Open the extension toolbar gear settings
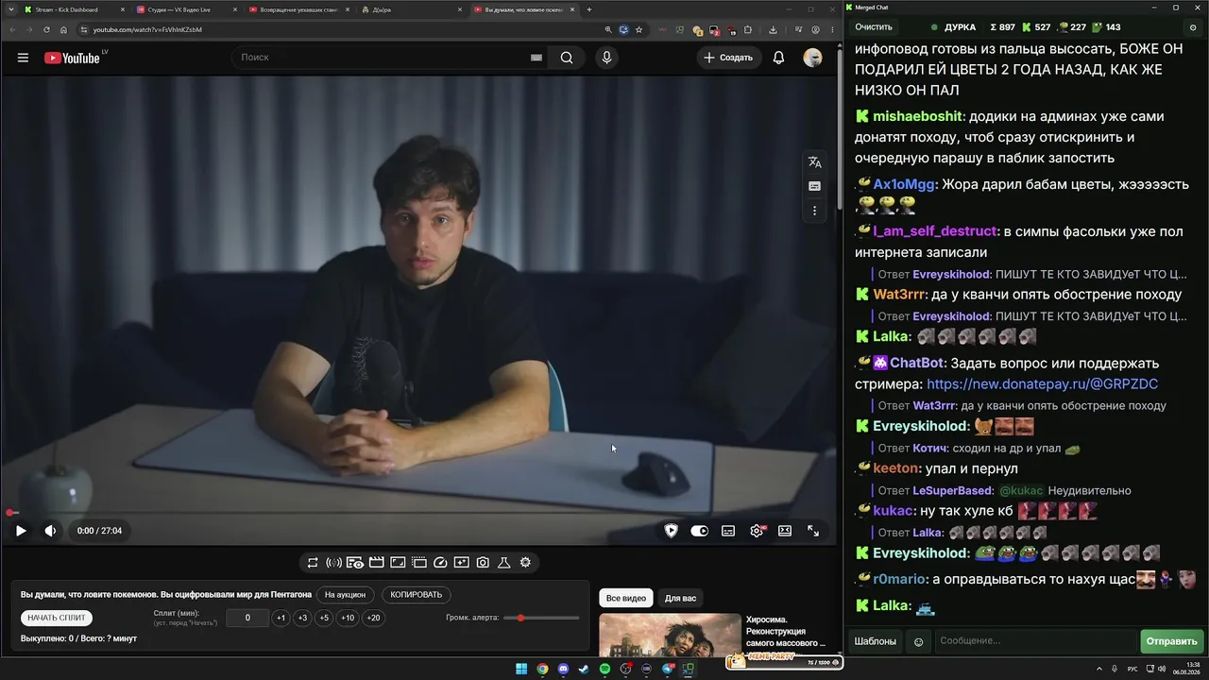This screenshot has height=680, width=1209. coord(525,563)
